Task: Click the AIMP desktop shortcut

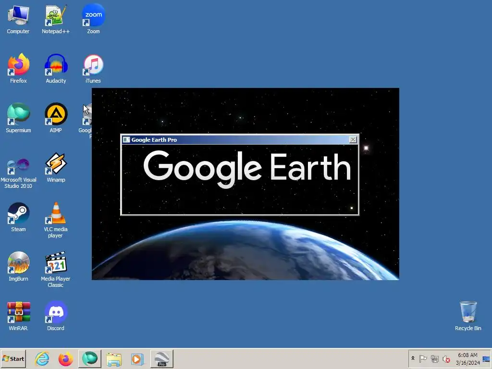Action: [x=56, y=118]
